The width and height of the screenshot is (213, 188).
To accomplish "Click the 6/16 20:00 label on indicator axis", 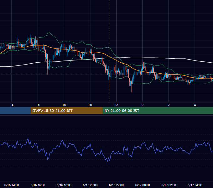I will (90, 185).
